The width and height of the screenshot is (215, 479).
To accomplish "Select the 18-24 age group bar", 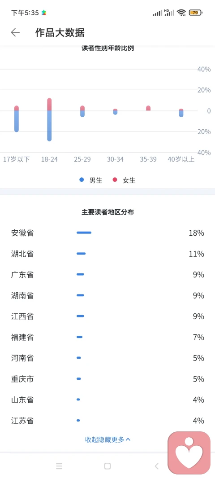I will point(49,119).
